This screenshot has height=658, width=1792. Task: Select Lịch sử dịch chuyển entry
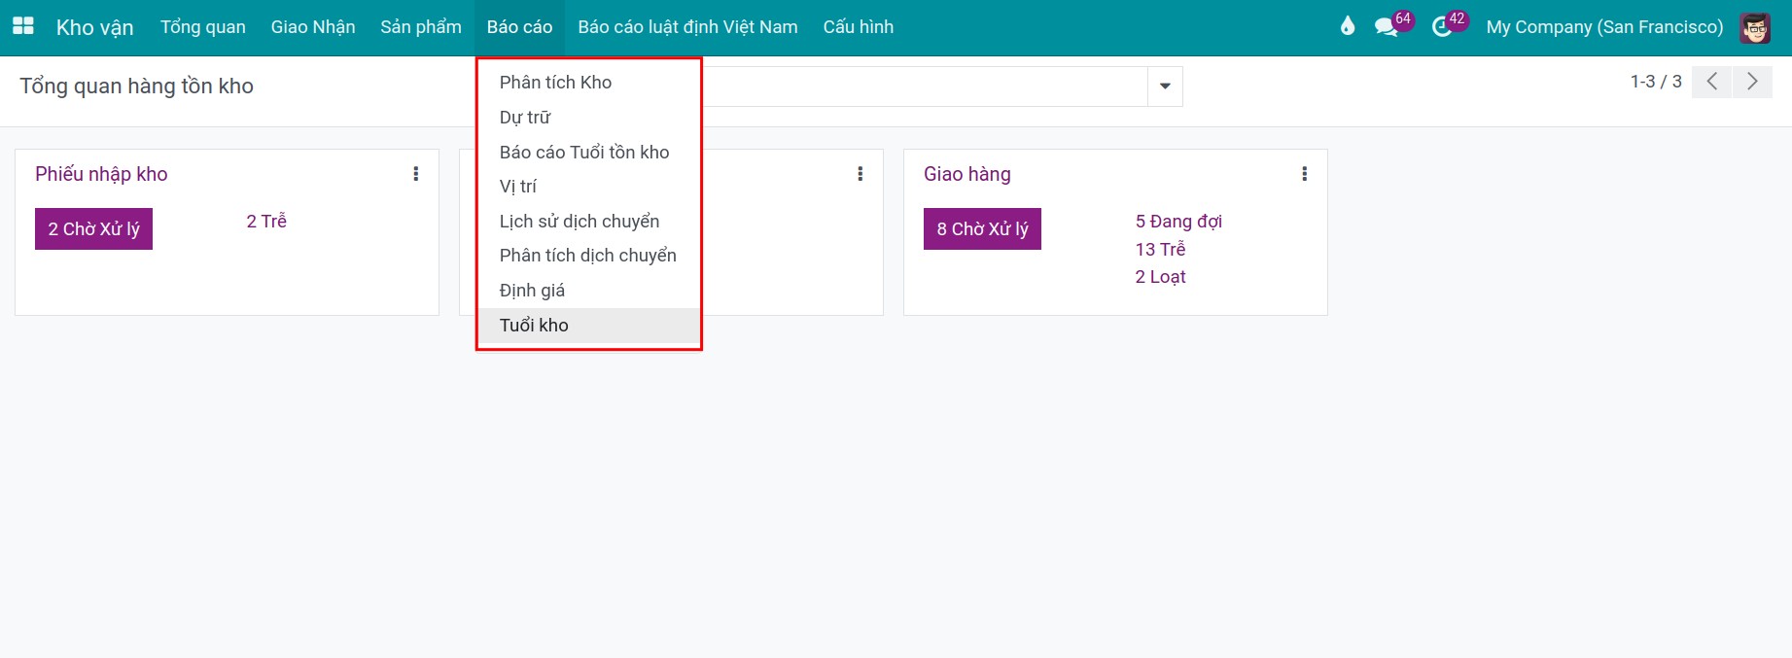click(589, 222)
